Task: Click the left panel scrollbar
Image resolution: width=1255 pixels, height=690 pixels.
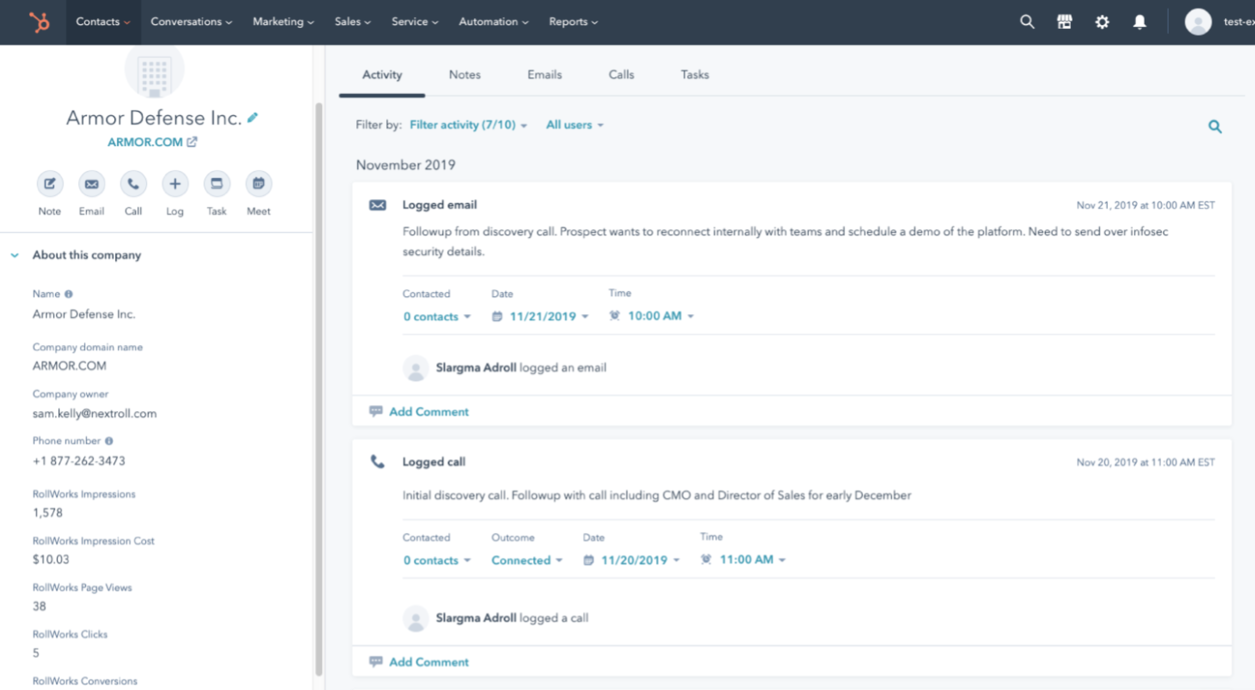Action: [319, 389]
